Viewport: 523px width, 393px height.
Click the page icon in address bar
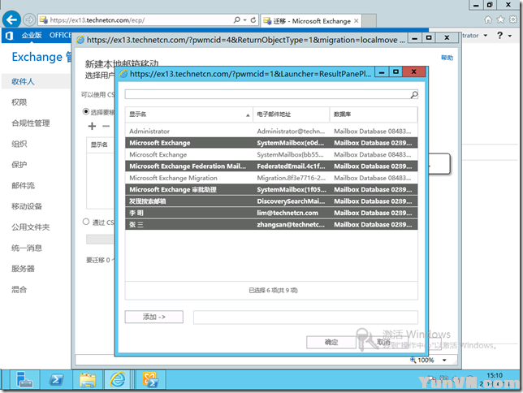click(x=44, y=20)
